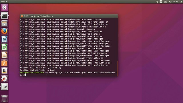Open the Files manager from the launcher
This screenshot has width=183, height=103.
click(x=4, y=23)
